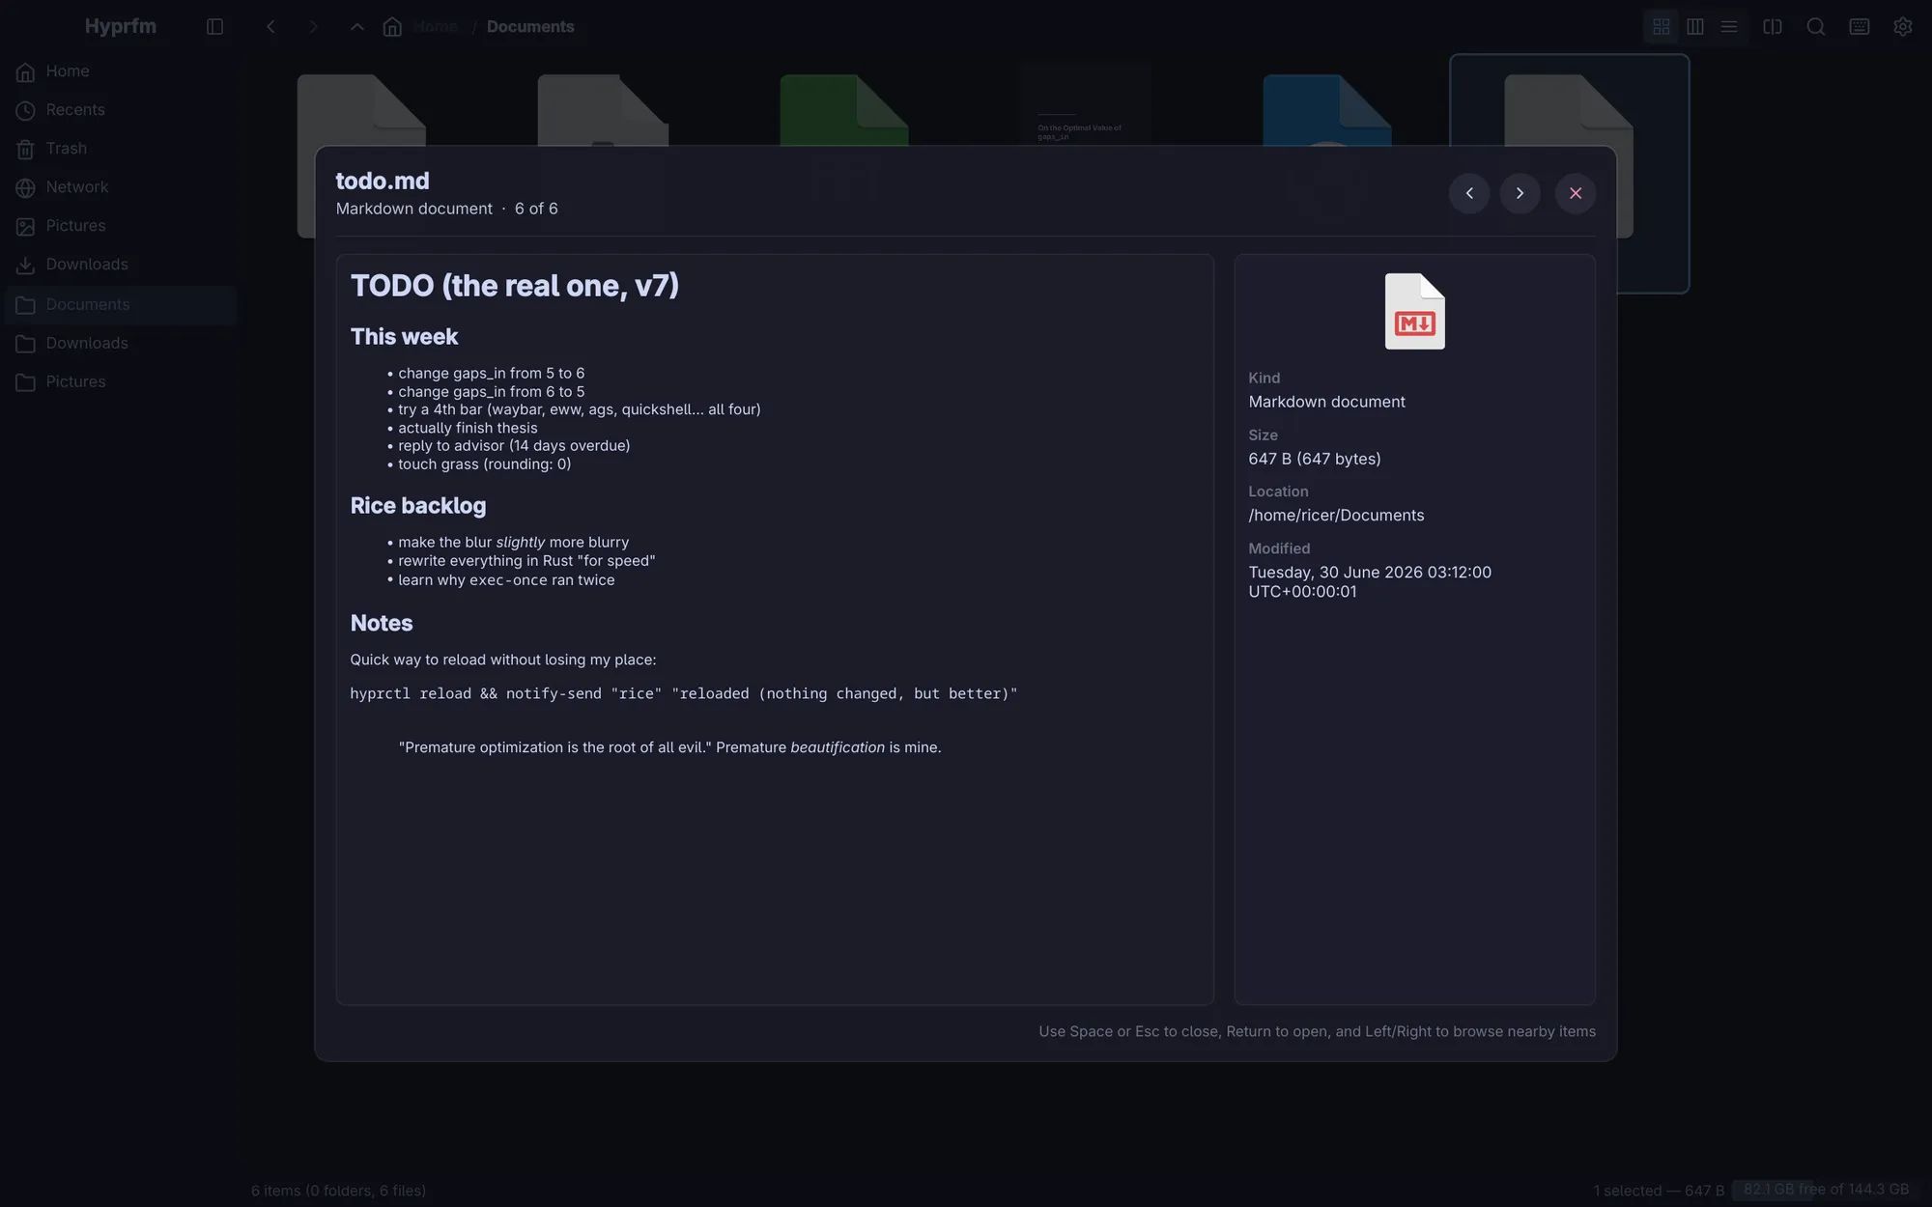Click the blue file thumbnail behind preview

click(x=1327, y=109)
